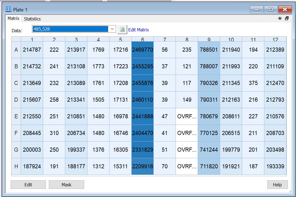The height and width of the screenshot is (197, 296).
Task: Select row E header
Action: coord(16,116)
